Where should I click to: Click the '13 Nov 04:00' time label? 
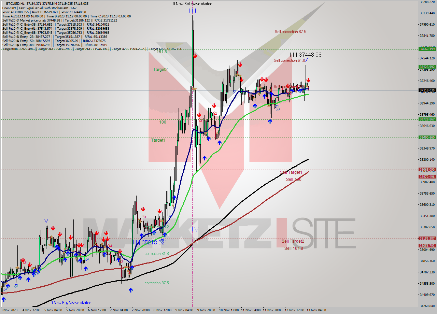pyautogui.click(x=316, y=310)
